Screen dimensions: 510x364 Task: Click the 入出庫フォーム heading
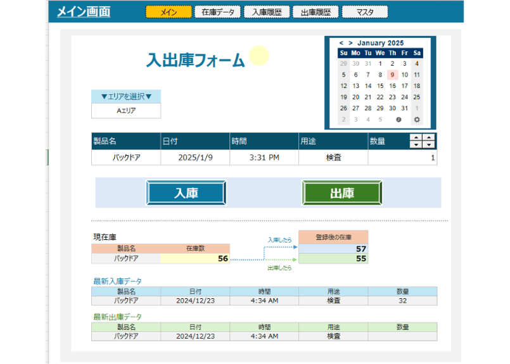point(196,60)
